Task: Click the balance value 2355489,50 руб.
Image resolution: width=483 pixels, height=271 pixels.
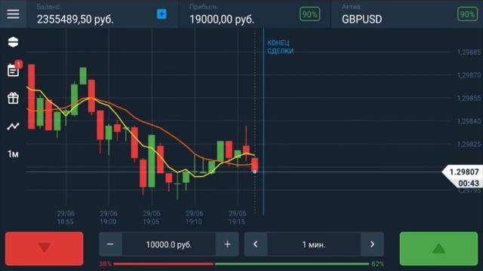Action: (75, 20)
